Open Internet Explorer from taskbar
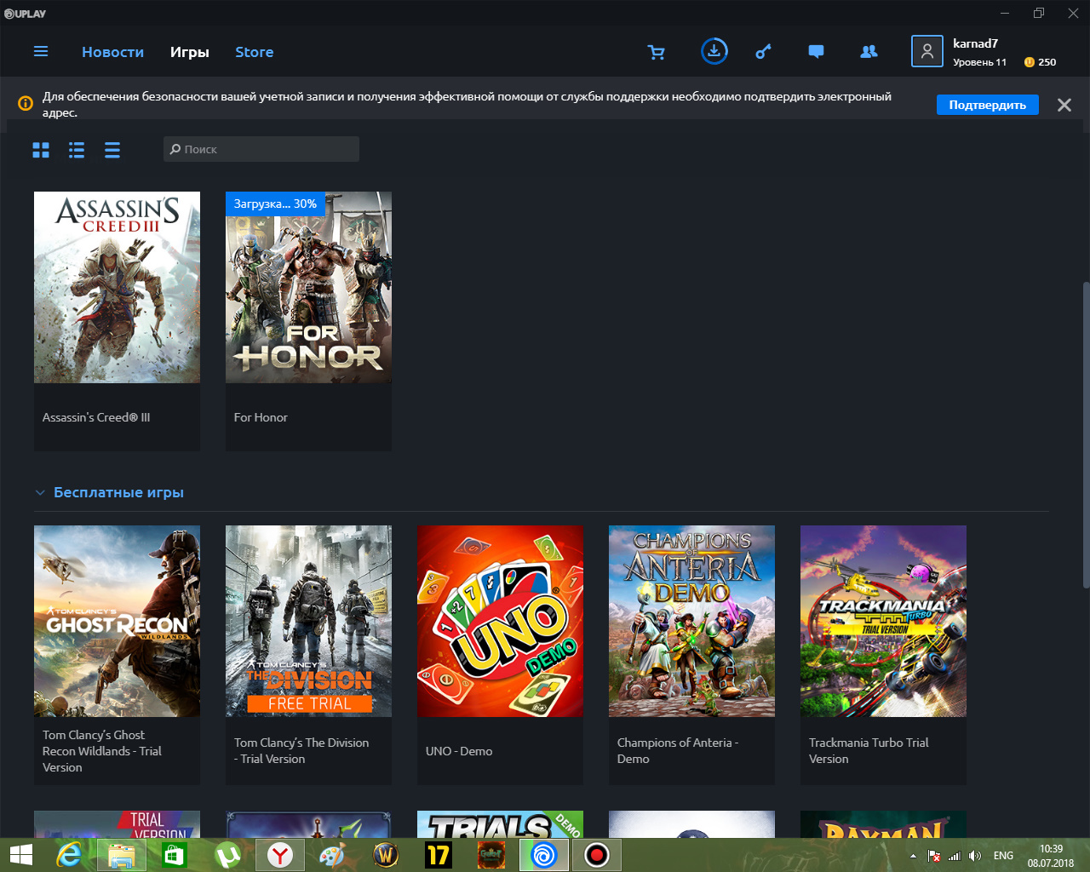Image resolution: width=1090 pixels, height=872 pixels. point(69,855)
